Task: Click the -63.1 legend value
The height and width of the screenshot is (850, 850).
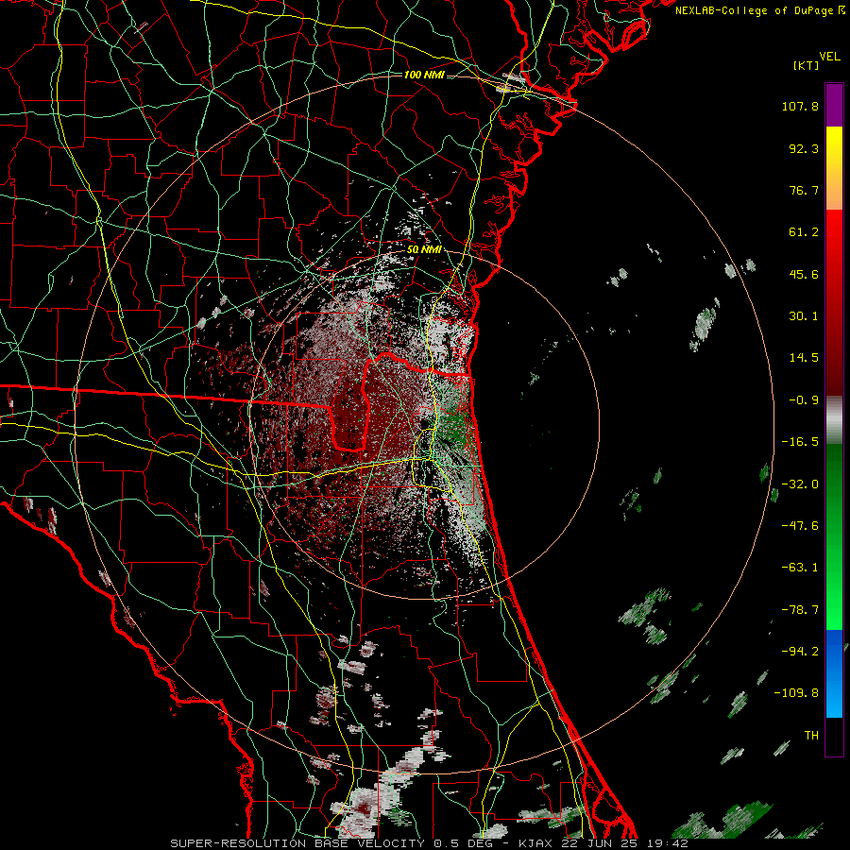Action: tap(800, 568)
